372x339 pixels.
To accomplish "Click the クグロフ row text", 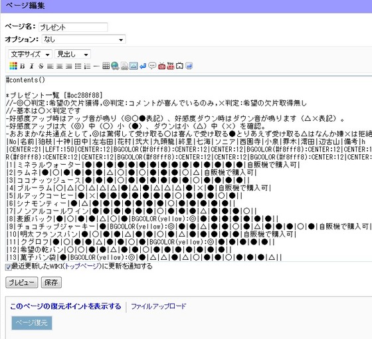I will tap(140, 242).
